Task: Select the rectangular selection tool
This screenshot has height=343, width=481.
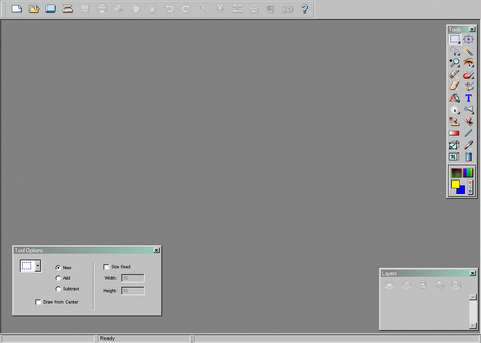Action: [x=455, y=39]
